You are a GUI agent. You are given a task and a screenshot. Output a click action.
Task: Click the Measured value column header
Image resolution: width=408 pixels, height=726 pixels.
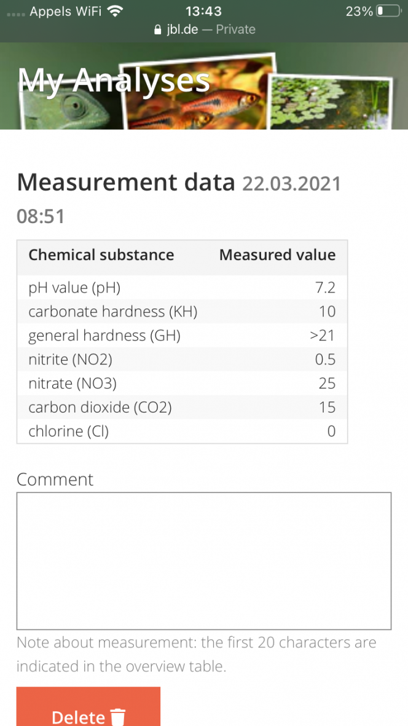278,255
